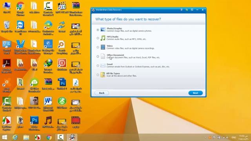Select the man with sunglasses photo thumbnail
The width and height of the screenshot is (251, 141).
(34, 103)
